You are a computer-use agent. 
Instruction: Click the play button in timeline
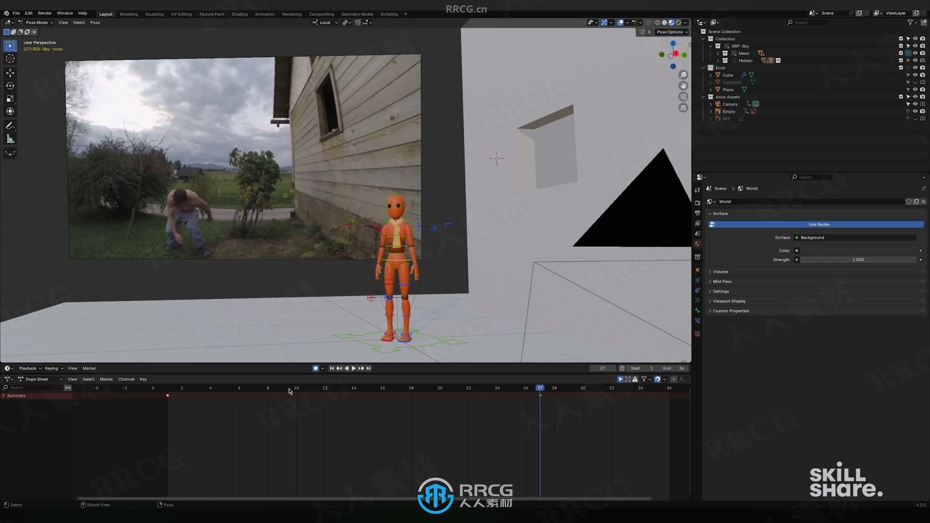(353, 368)
